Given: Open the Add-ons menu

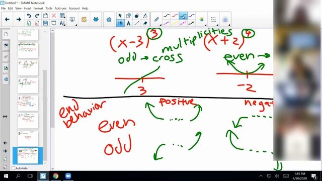Looking at the screenshot, I should [60, 9].
